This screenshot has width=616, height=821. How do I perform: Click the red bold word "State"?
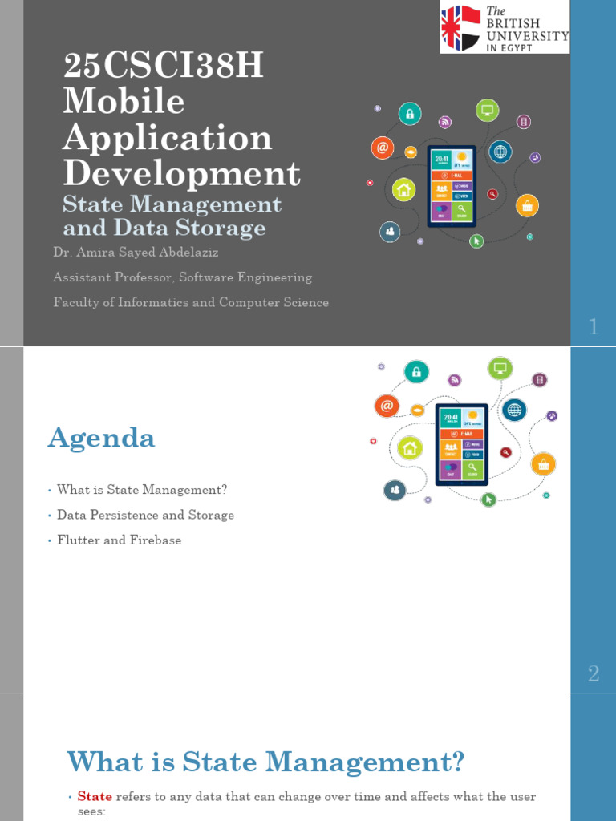coord(95,796)
